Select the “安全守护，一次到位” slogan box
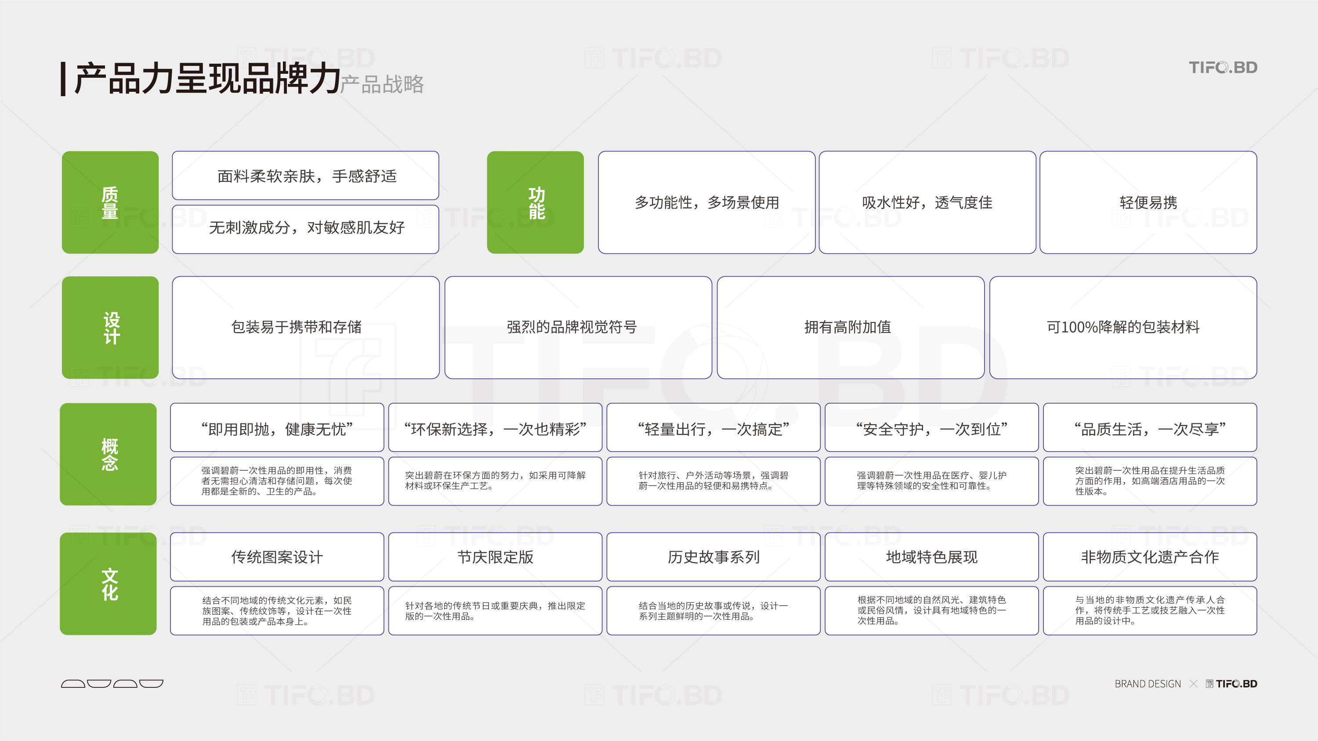Image resolution: width=1318 pixels, height=741 pixels. 931,428
